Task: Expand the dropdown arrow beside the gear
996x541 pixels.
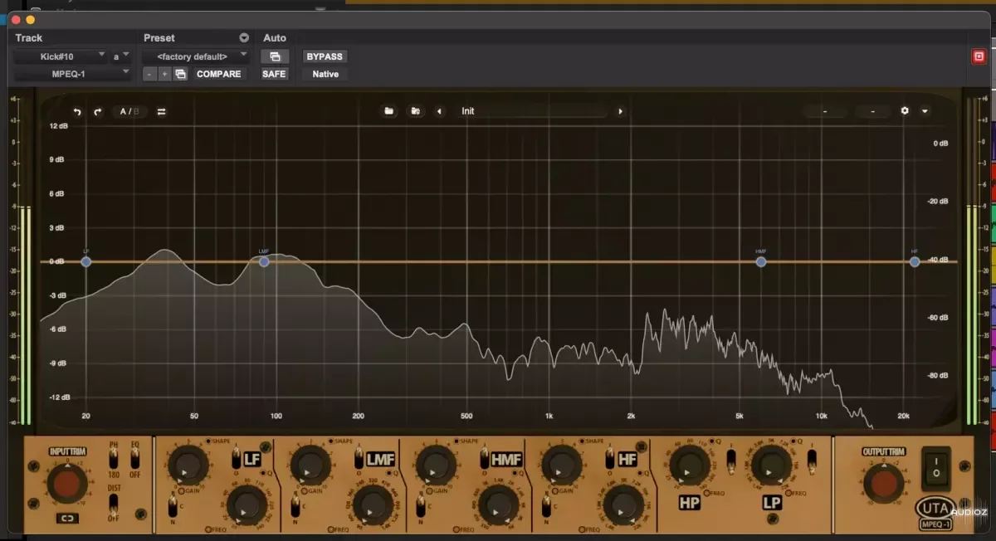Action: (924, 110)
